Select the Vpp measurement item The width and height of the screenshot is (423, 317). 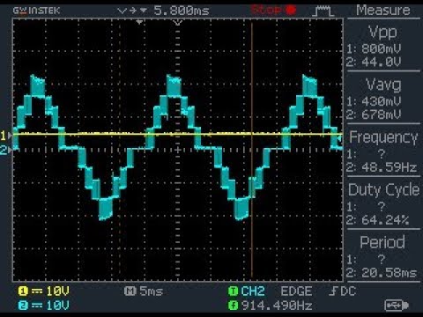[x=383, y=32]
